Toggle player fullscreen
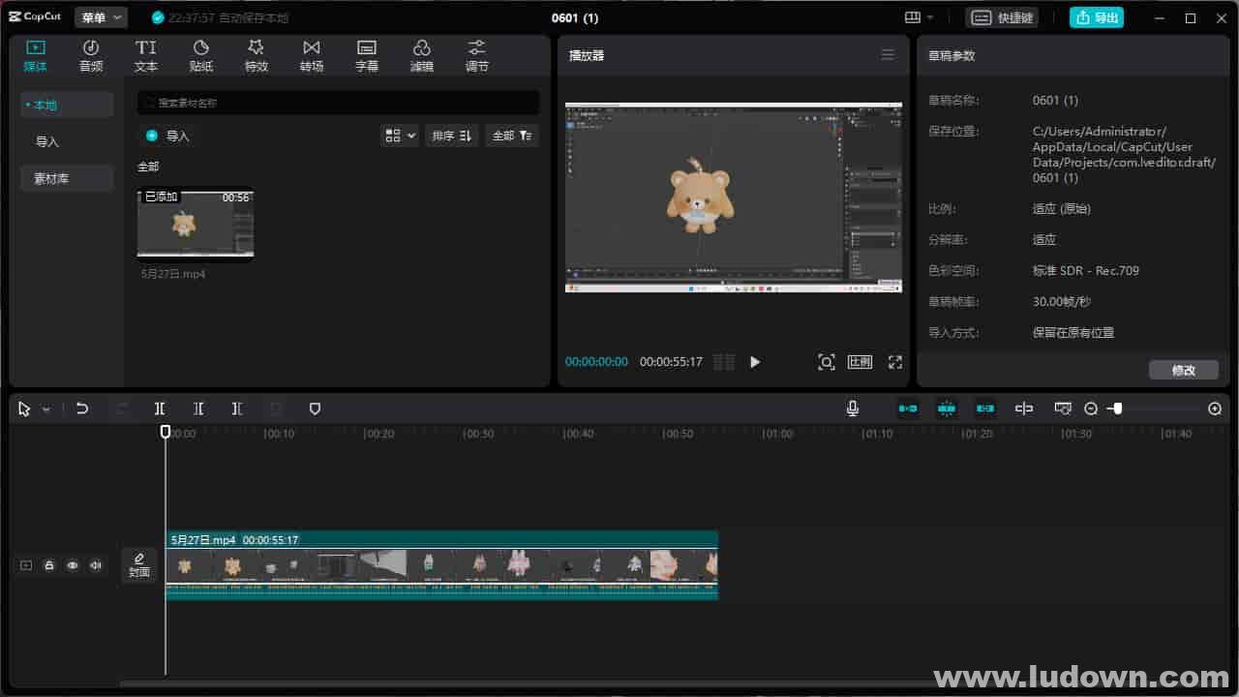Screen dimensions: 1239x697 coord(895,362)
